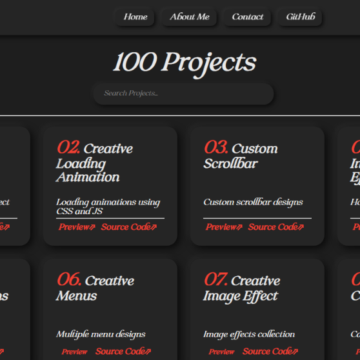Select the 06. Creative Menus title
Image resolution: width=360 pixels, height=360 pixels.
click(x=95, y=287)
